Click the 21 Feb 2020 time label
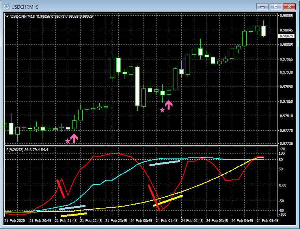This screenshot has width=300, height=229. click(15, 220)
